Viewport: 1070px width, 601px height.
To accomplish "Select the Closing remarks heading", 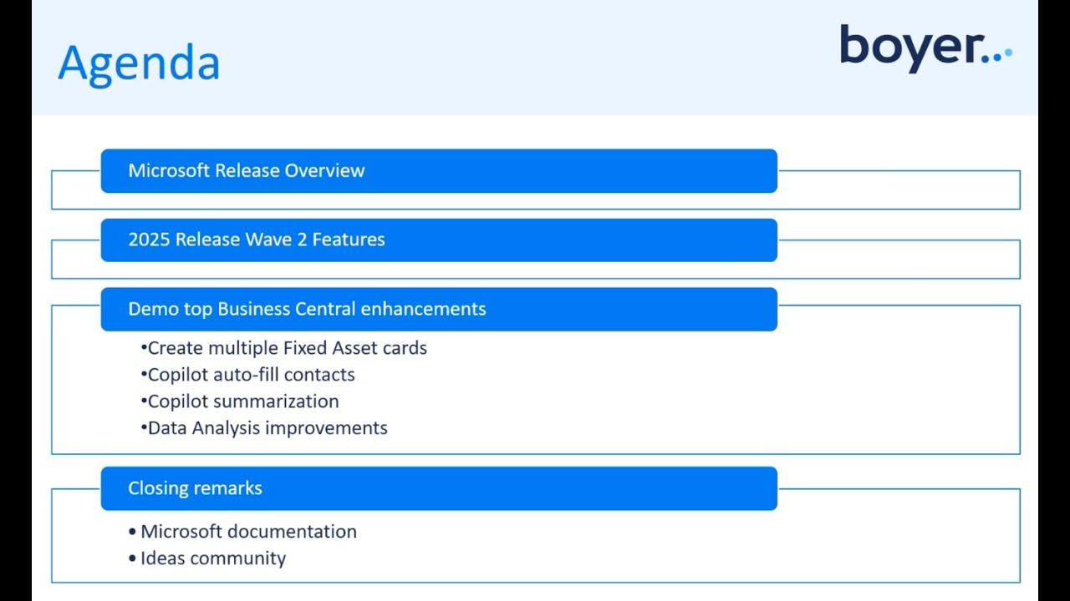I will [439, 489].
